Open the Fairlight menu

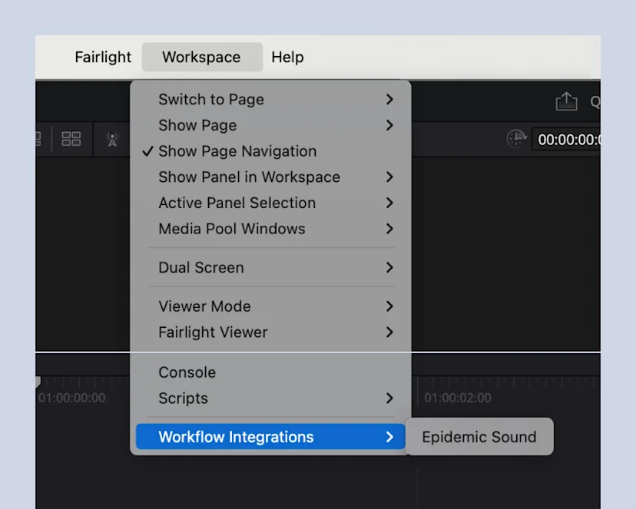pos(102,57)
